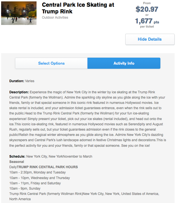Click the TRUMP RINK CENTRAL PARK HOURS heading
This screenshot has width=176, height=203.
[x=47, y=167]
